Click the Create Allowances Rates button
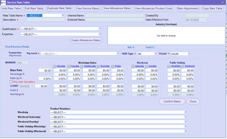The height and width of the screenshot is (139, 227). 86,40
